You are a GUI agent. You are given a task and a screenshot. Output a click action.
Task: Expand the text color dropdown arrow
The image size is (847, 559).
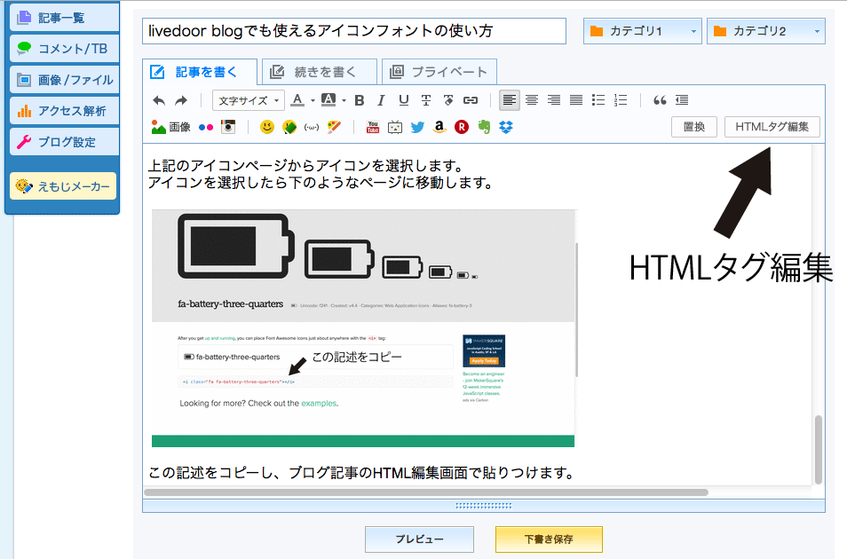coord(313,101)
